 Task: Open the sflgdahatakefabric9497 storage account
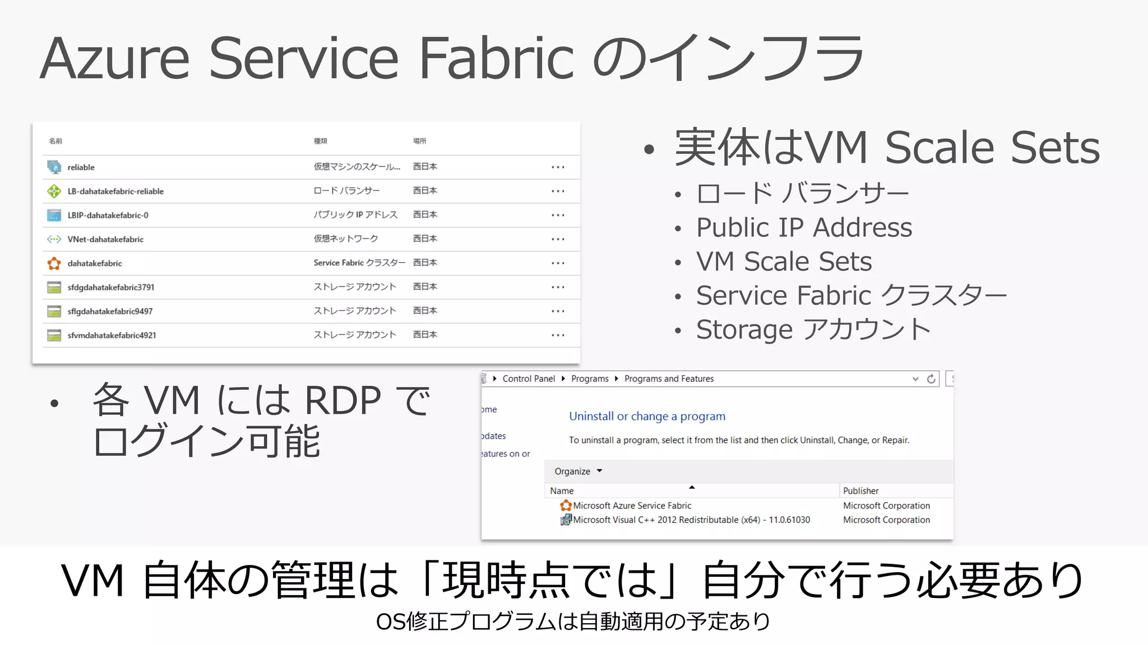(110, 312)
